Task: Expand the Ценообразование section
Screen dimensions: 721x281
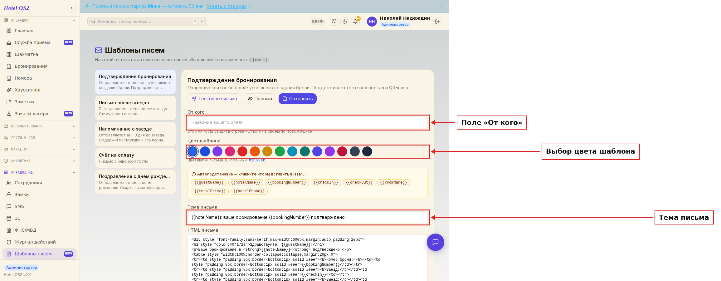Action: 40,126
